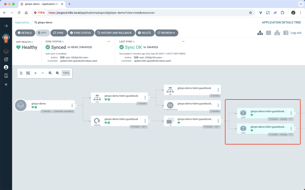Click the DETAILS button
Screen dimensions: 305x190
tap(25, 33)
